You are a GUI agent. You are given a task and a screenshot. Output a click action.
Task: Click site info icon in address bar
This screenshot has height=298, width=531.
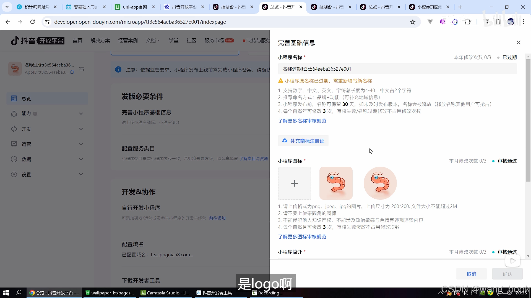47,22
